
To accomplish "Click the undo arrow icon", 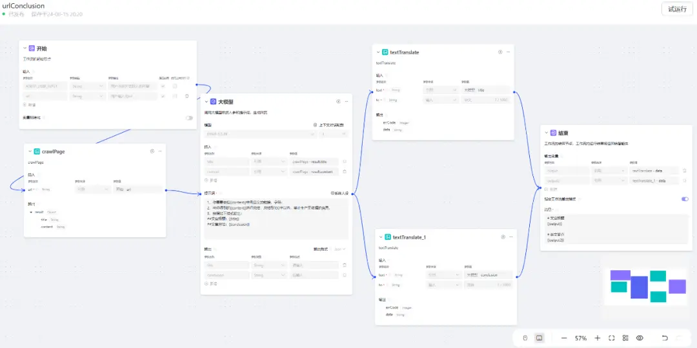I will (x=665, y=338).
